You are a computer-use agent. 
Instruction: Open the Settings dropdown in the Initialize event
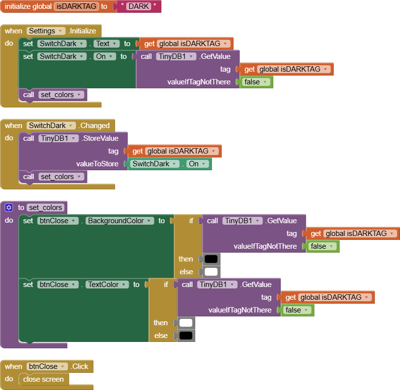click(46, 31)
